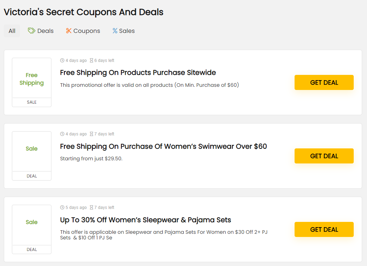Viewport: 367px width, 266px height.
Task: Switch to the Deals filter tab
Action: 45,31
